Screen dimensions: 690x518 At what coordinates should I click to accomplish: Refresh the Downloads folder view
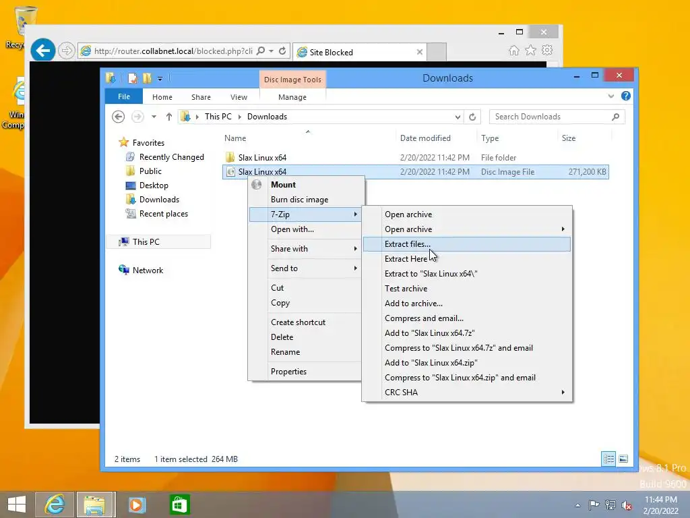tap(472, 117)
